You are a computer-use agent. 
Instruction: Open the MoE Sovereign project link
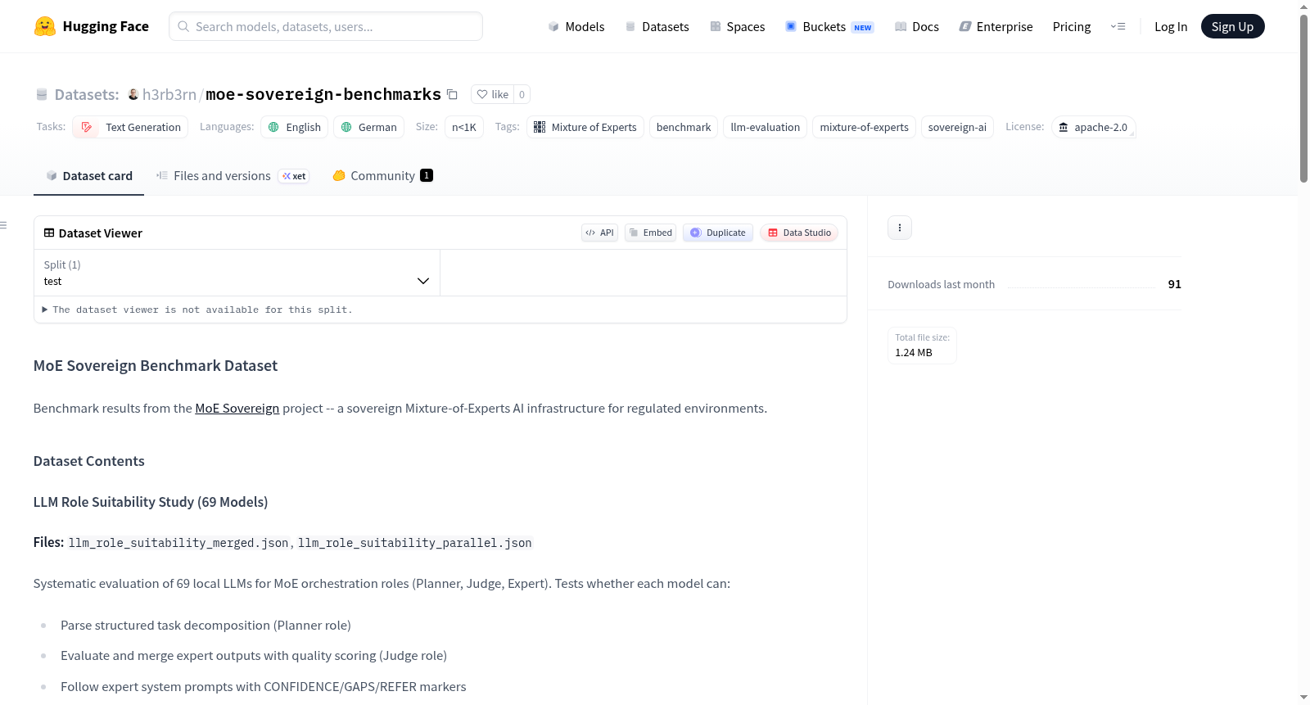[237, 408]
